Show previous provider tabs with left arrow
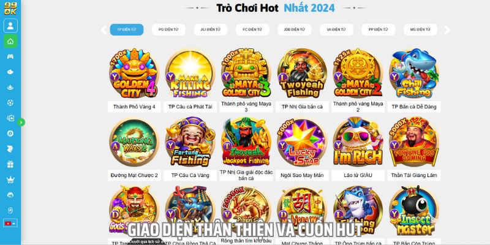490x245 pixels. [x=104, y=30]
